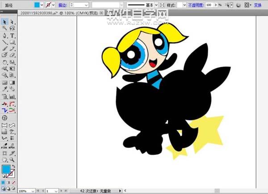This screenshot has height=194, width=268.
Task: Select the Zoom magnifier tool
Action: (x=12, y=160)
